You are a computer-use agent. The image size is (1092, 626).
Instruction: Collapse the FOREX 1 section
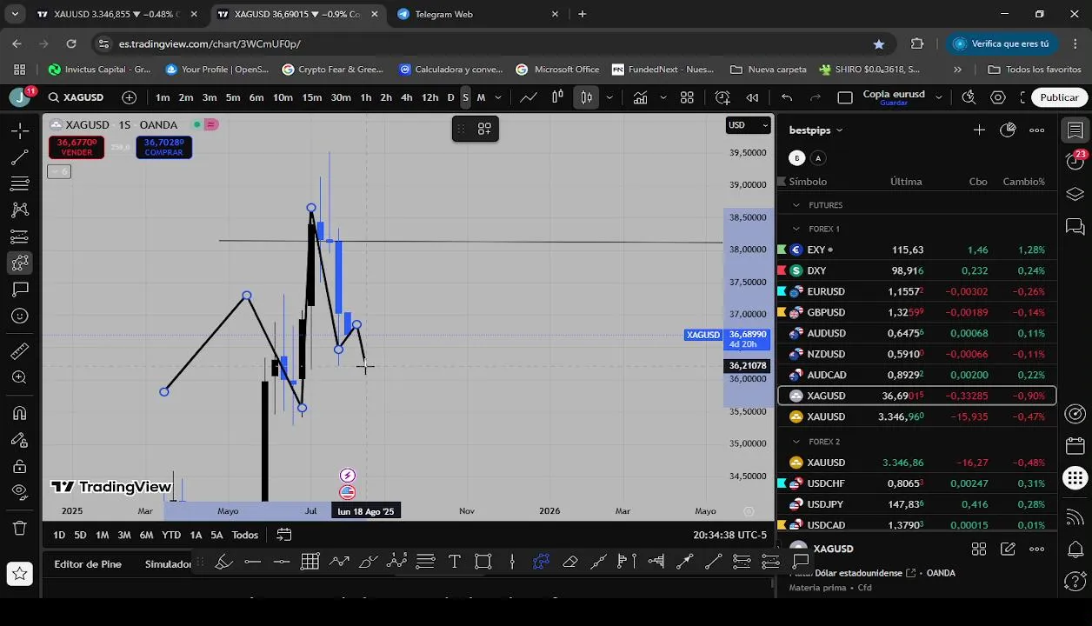[796, 229]
